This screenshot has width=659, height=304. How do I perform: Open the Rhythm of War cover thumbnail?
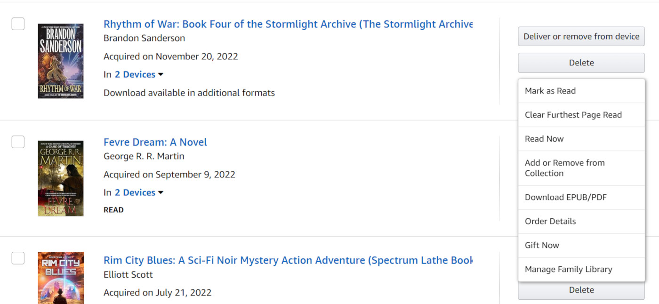[x=61, y=61]
